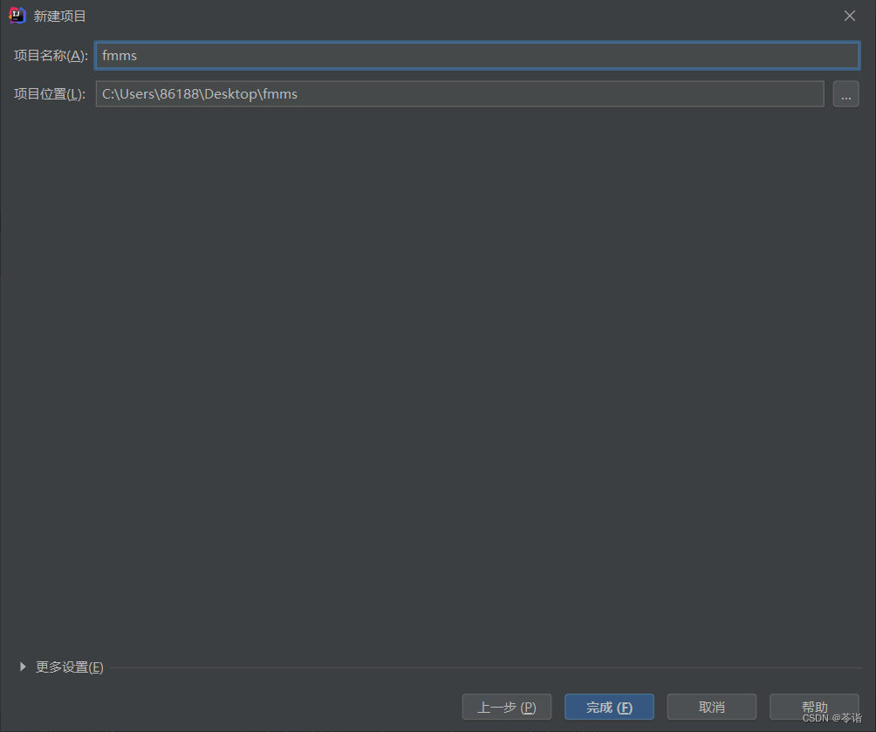876x732 pixels.
Task: Go back with the 上一步 button
Action: (x=507, y=708)
